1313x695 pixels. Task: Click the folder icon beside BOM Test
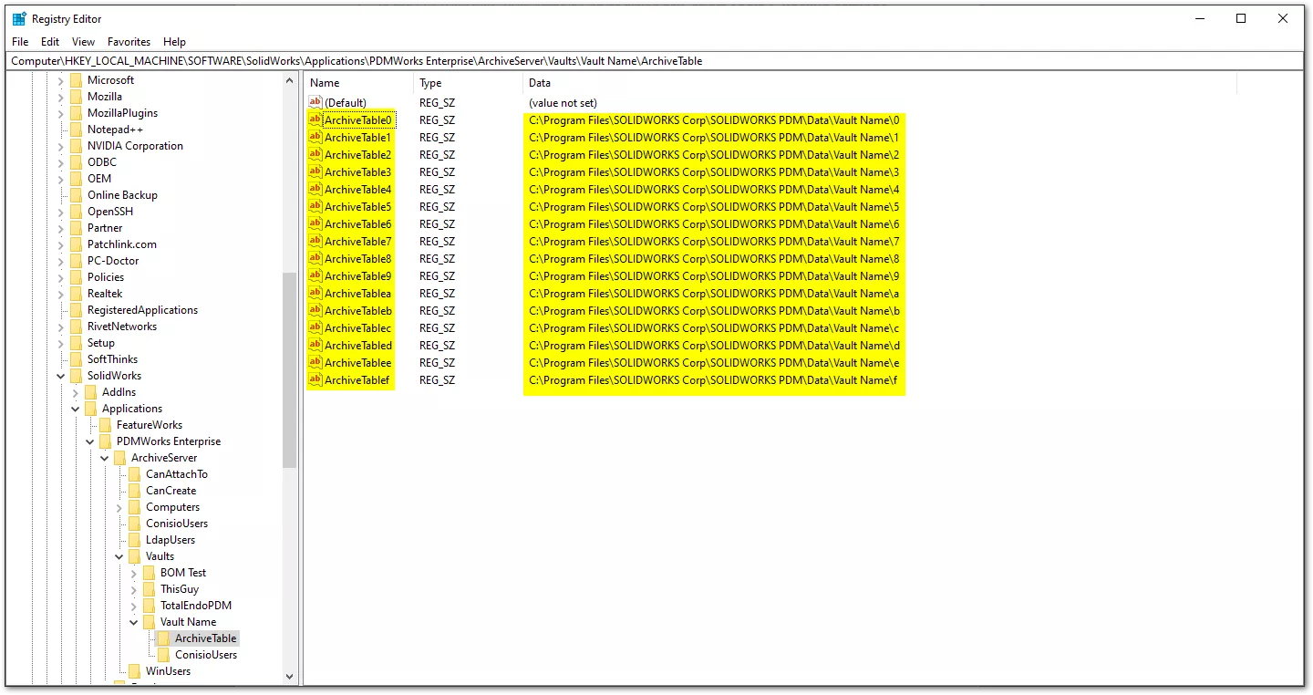point(149,573)
